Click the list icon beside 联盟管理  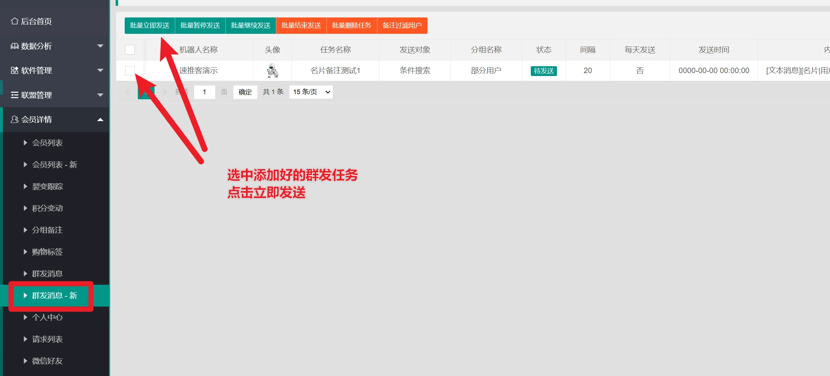[x=15, y=95]
